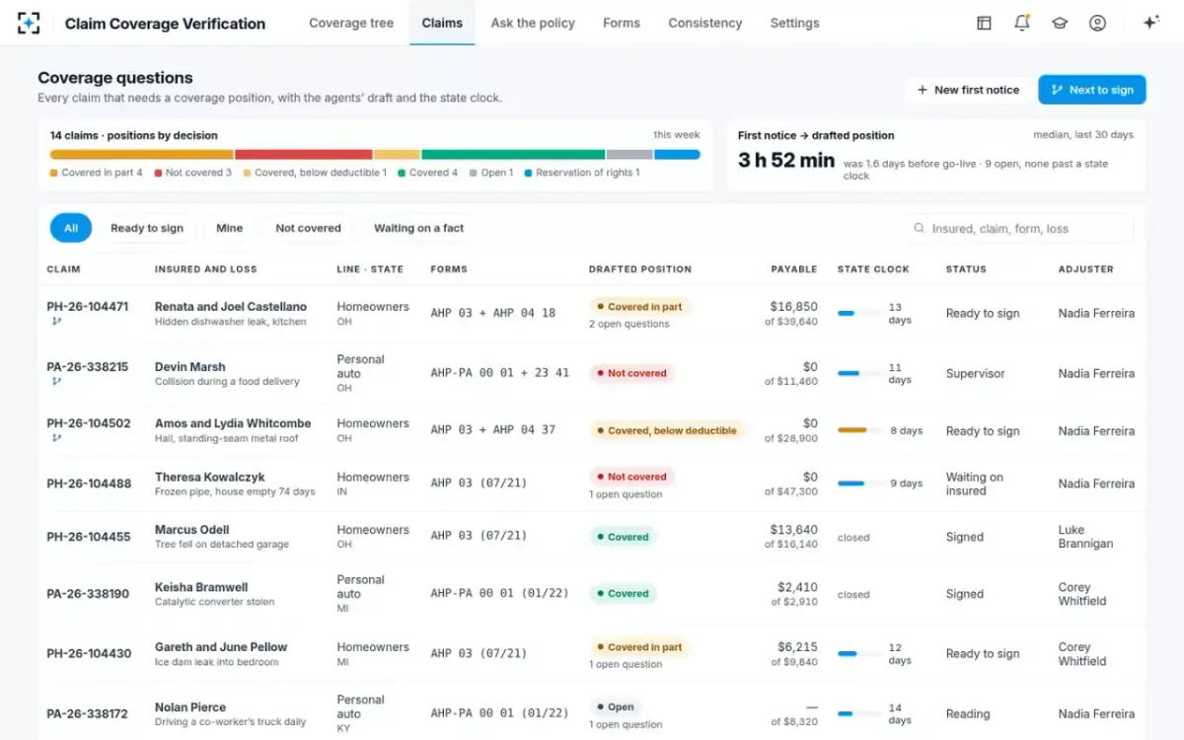Click the branch icon under PH-26-104502
Screen dimensions: 1184x740
[x=55, y=437]
